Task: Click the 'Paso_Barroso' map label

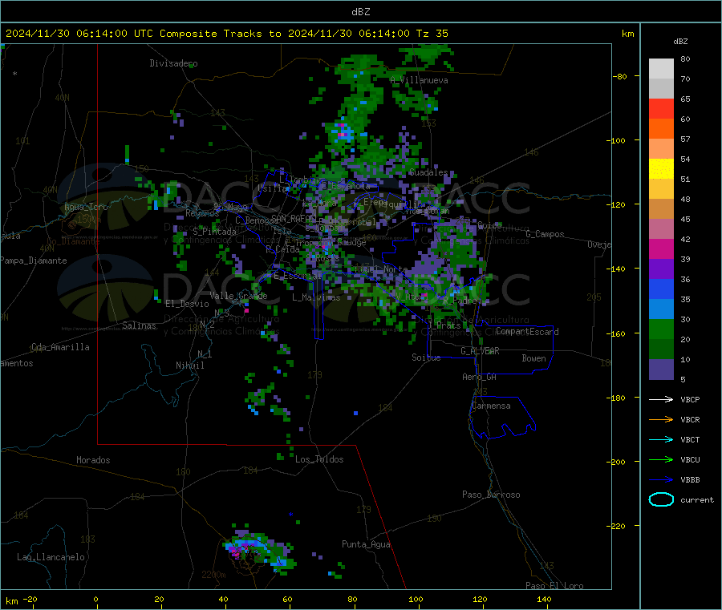Action: pos(491,495)
